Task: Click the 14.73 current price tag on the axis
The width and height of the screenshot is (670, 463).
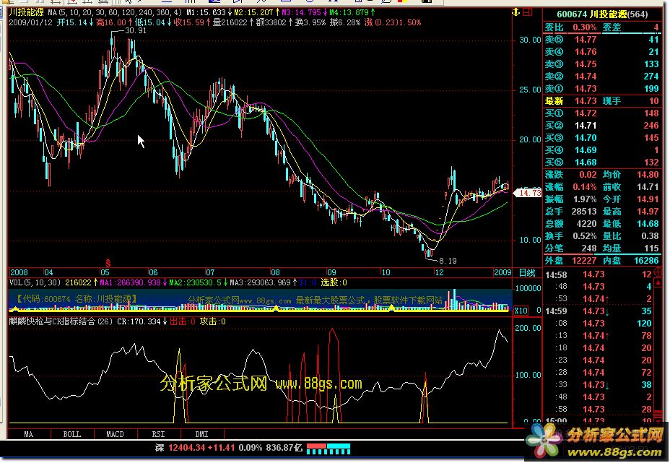Action: (529, 193)
